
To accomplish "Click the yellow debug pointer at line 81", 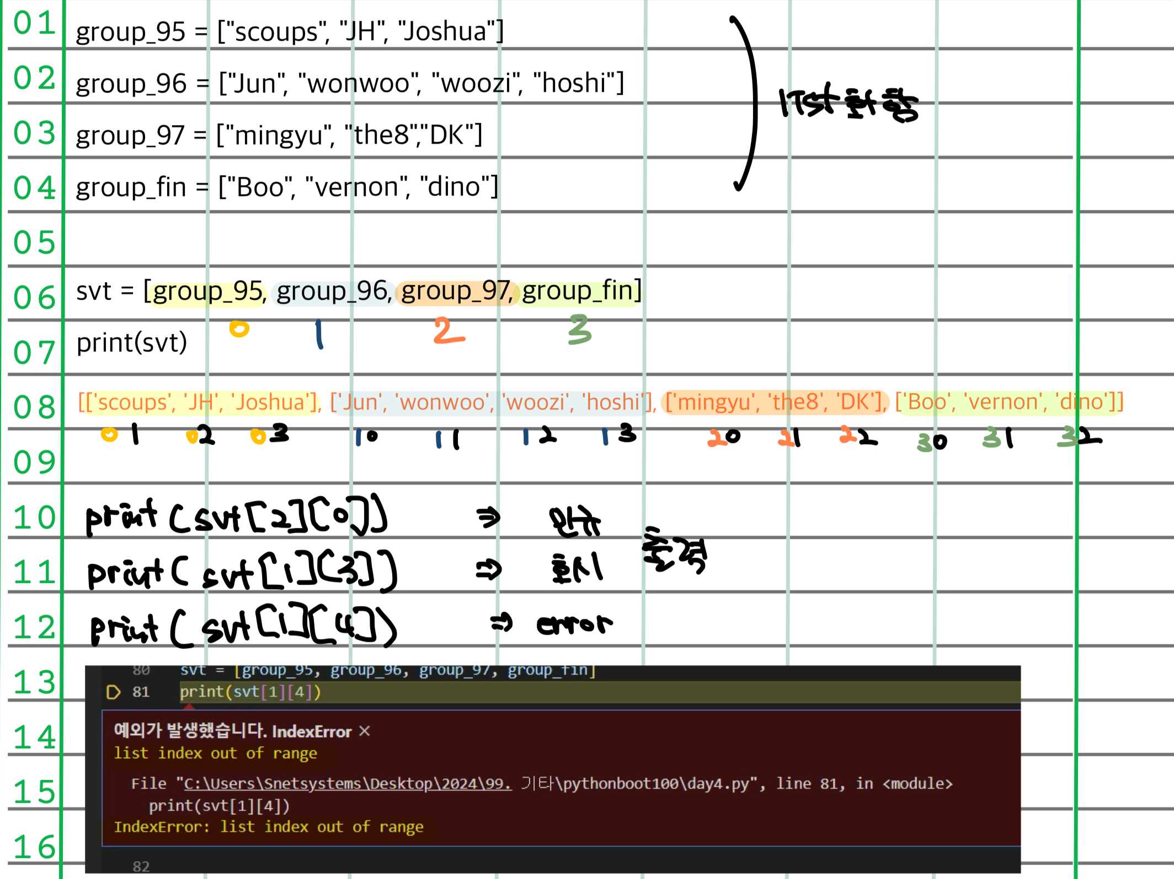I will pyautogui.click(x=113, y=692).
